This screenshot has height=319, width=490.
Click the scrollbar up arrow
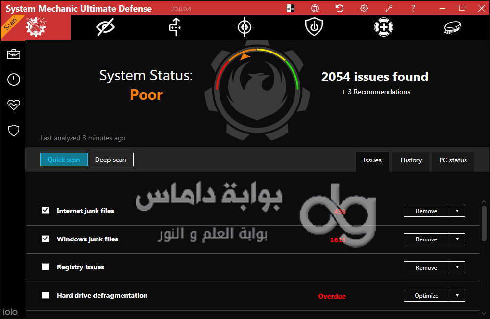pos(484,202)
